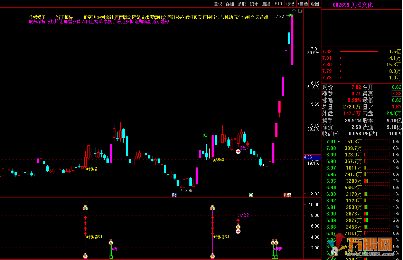
Task: Click the 4.36 price marker on axis
Action: [308, 157]
